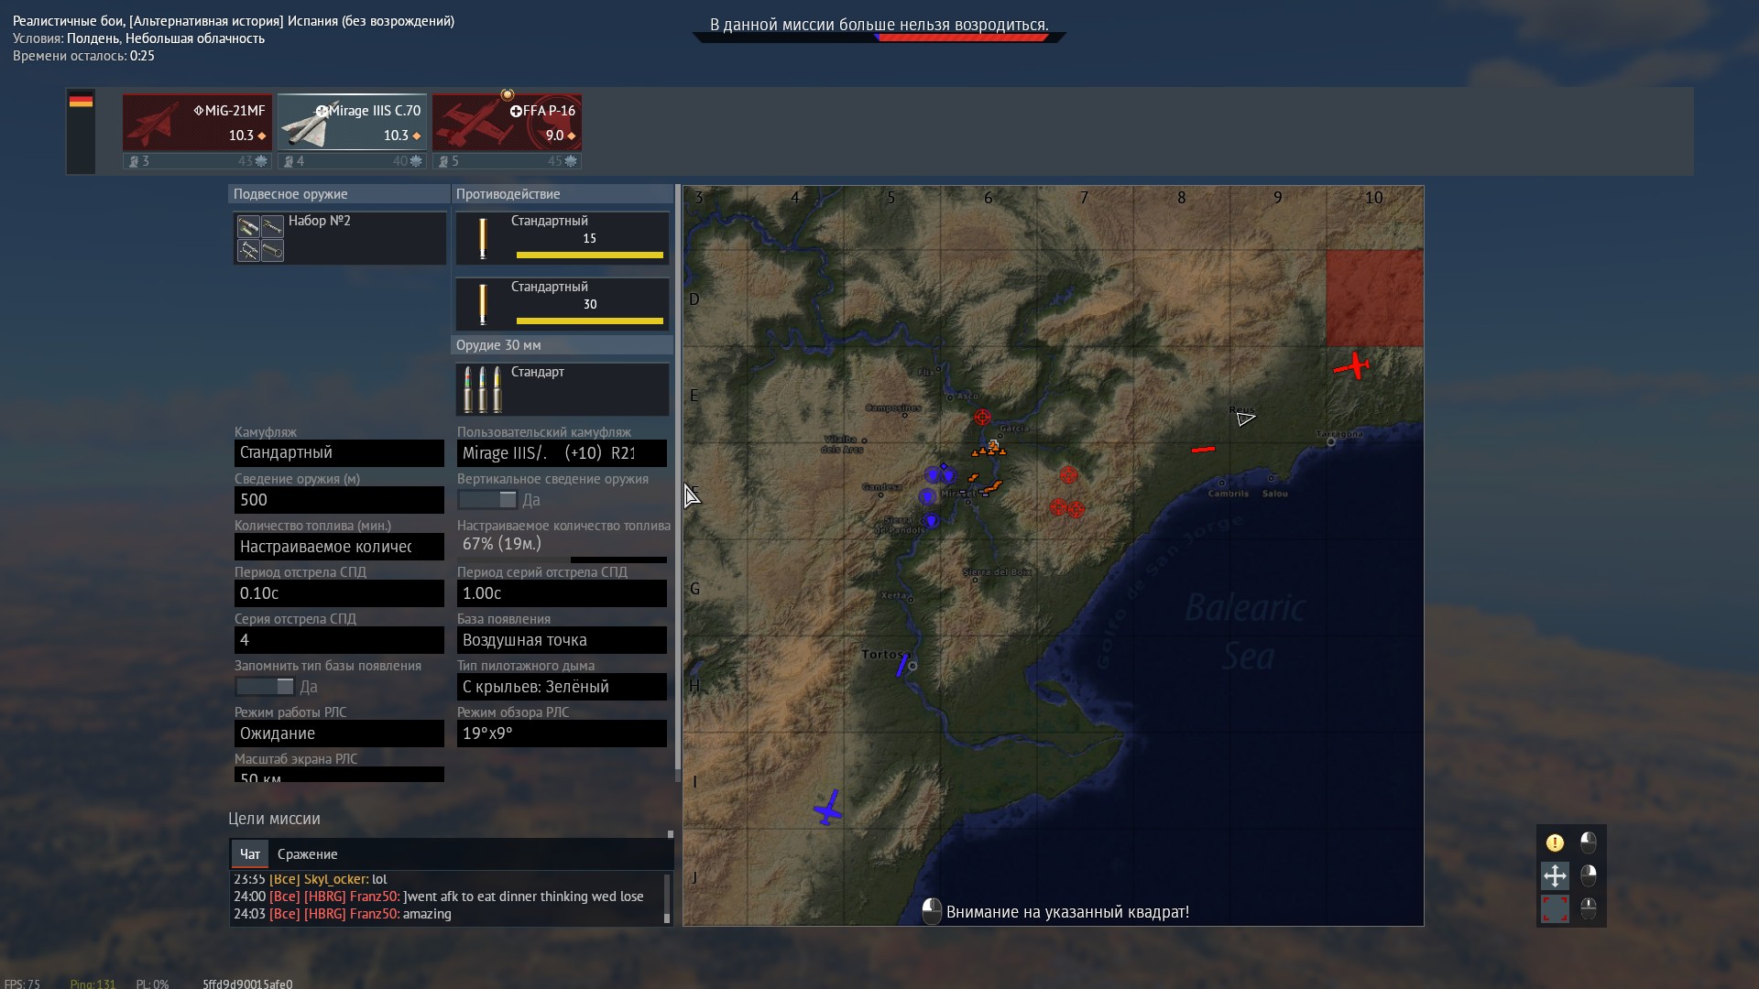Toggle remember spawn base type switch
1759x989 pixels.
[265, 687]
